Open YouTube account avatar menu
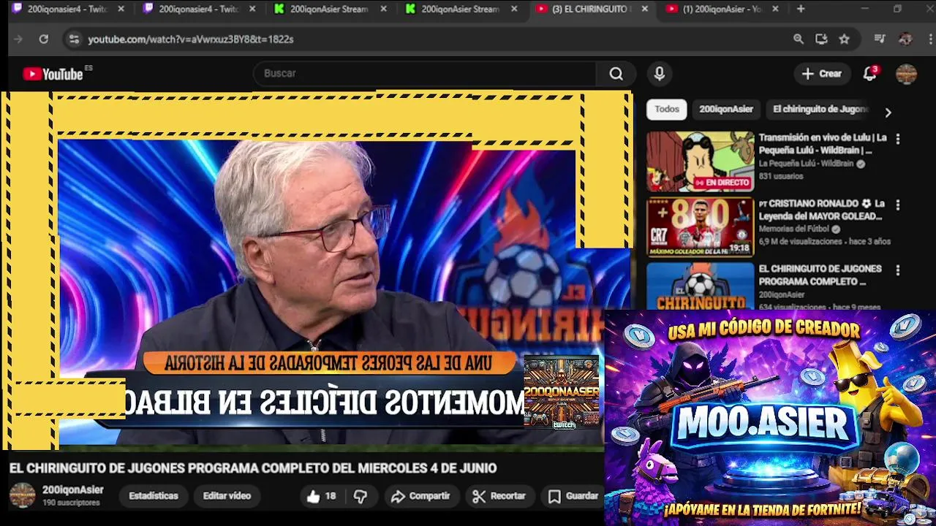936x526 pixels. pyautogui.click(x=906, y=74)
